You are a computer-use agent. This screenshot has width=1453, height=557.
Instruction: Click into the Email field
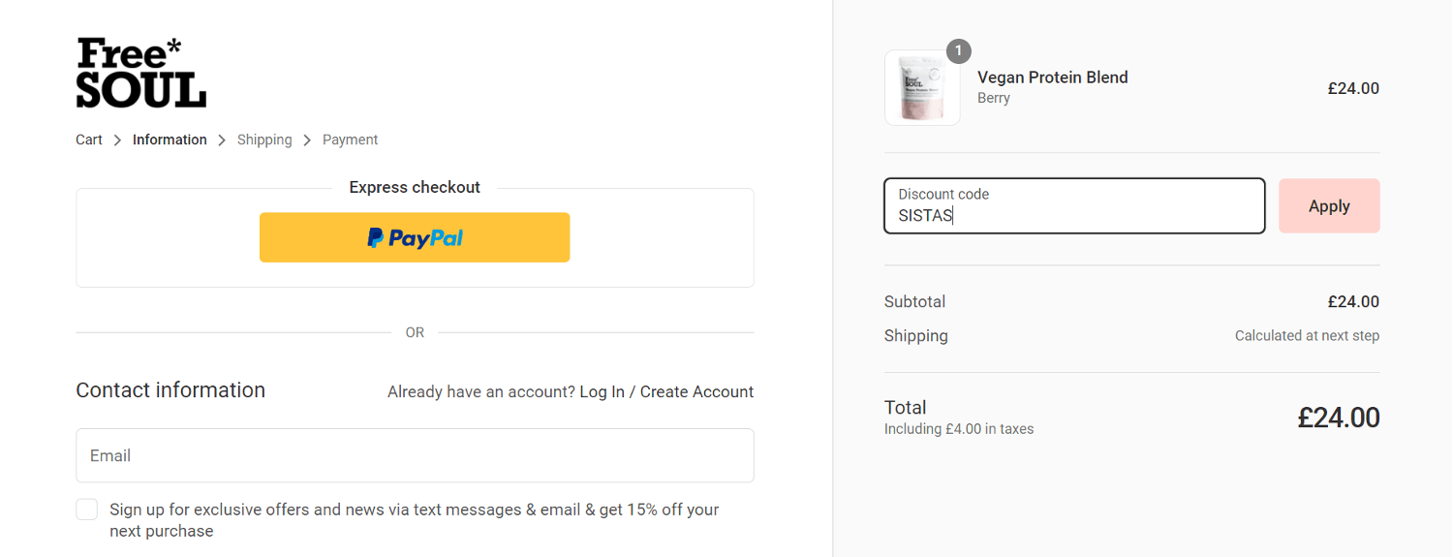(415, 455)
